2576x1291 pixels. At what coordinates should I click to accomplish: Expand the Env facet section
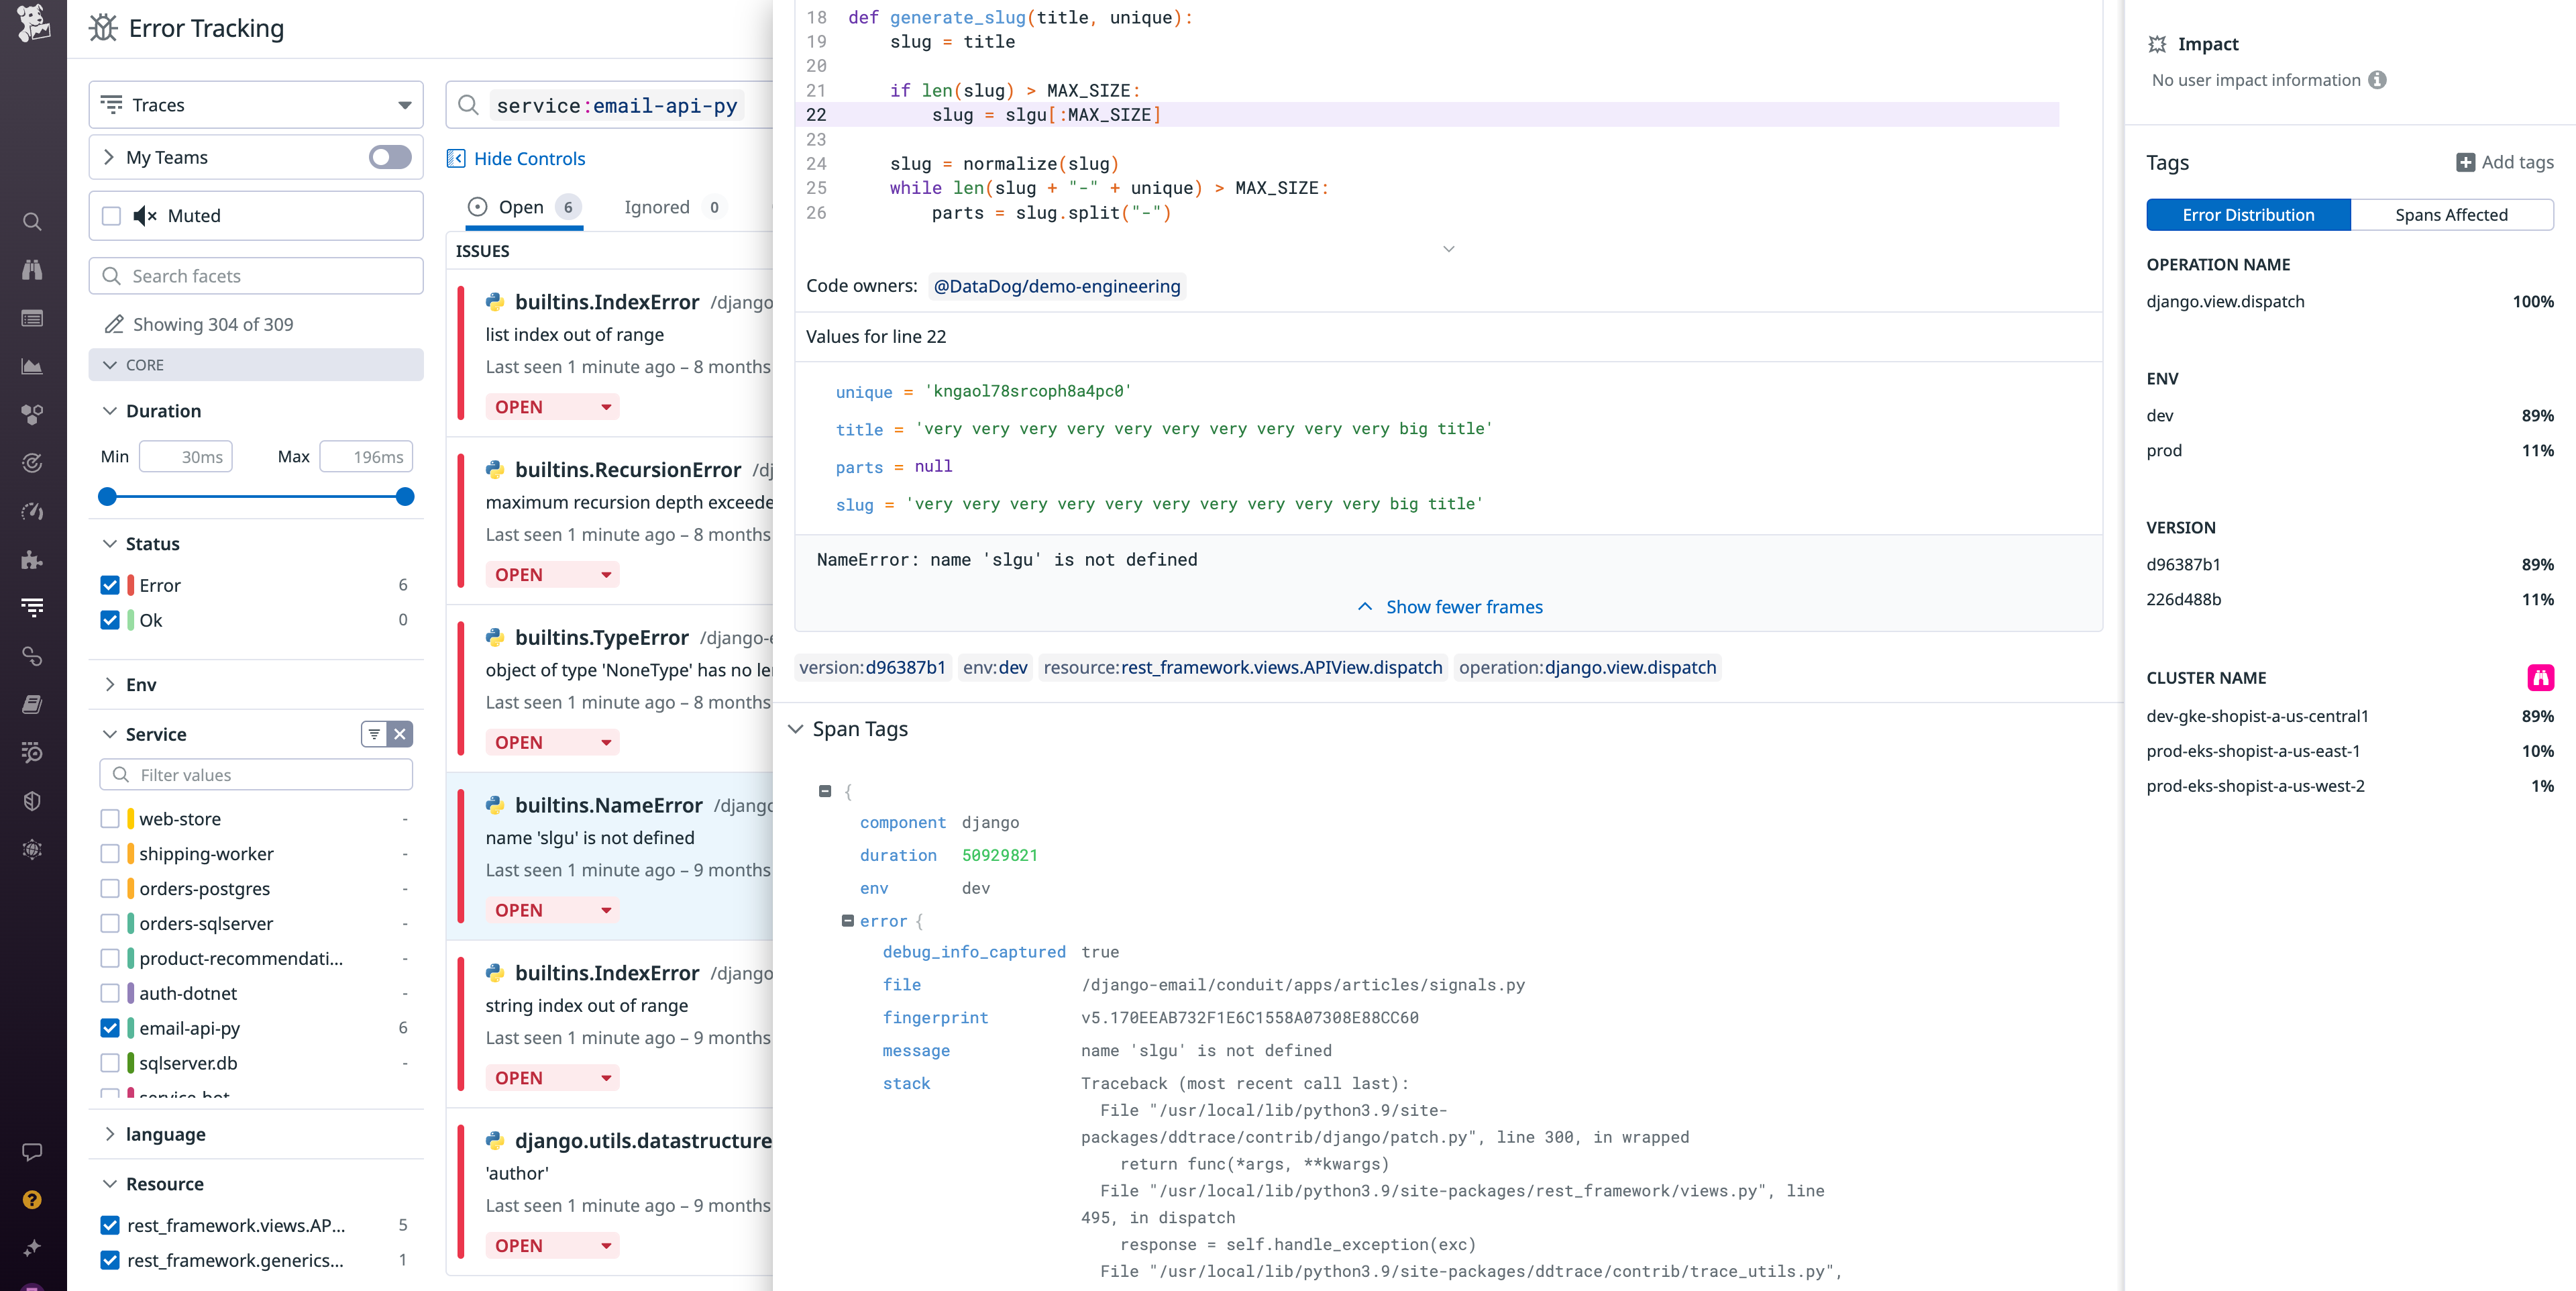point(111,684)
